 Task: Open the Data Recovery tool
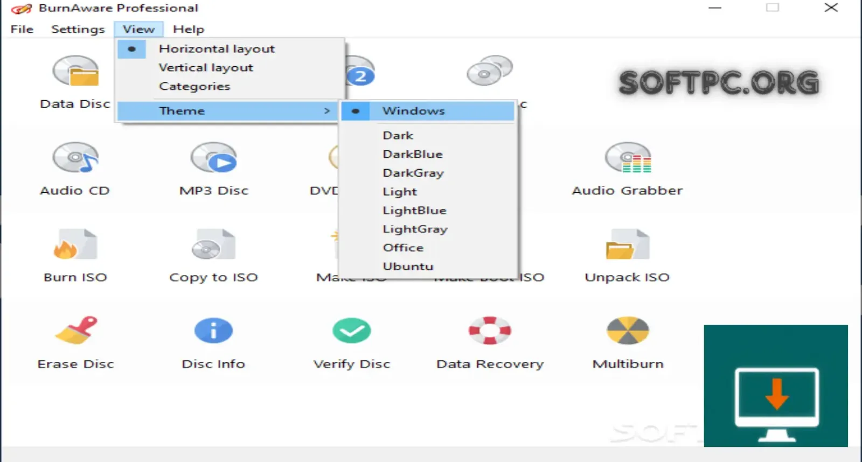click(x=490, y=342)
